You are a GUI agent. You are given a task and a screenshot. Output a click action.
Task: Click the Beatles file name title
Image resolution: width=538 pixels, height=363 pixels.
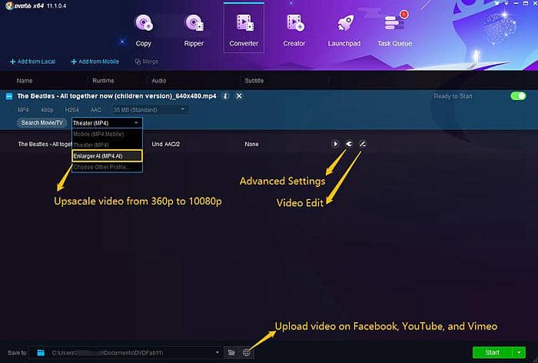(117, 96)
